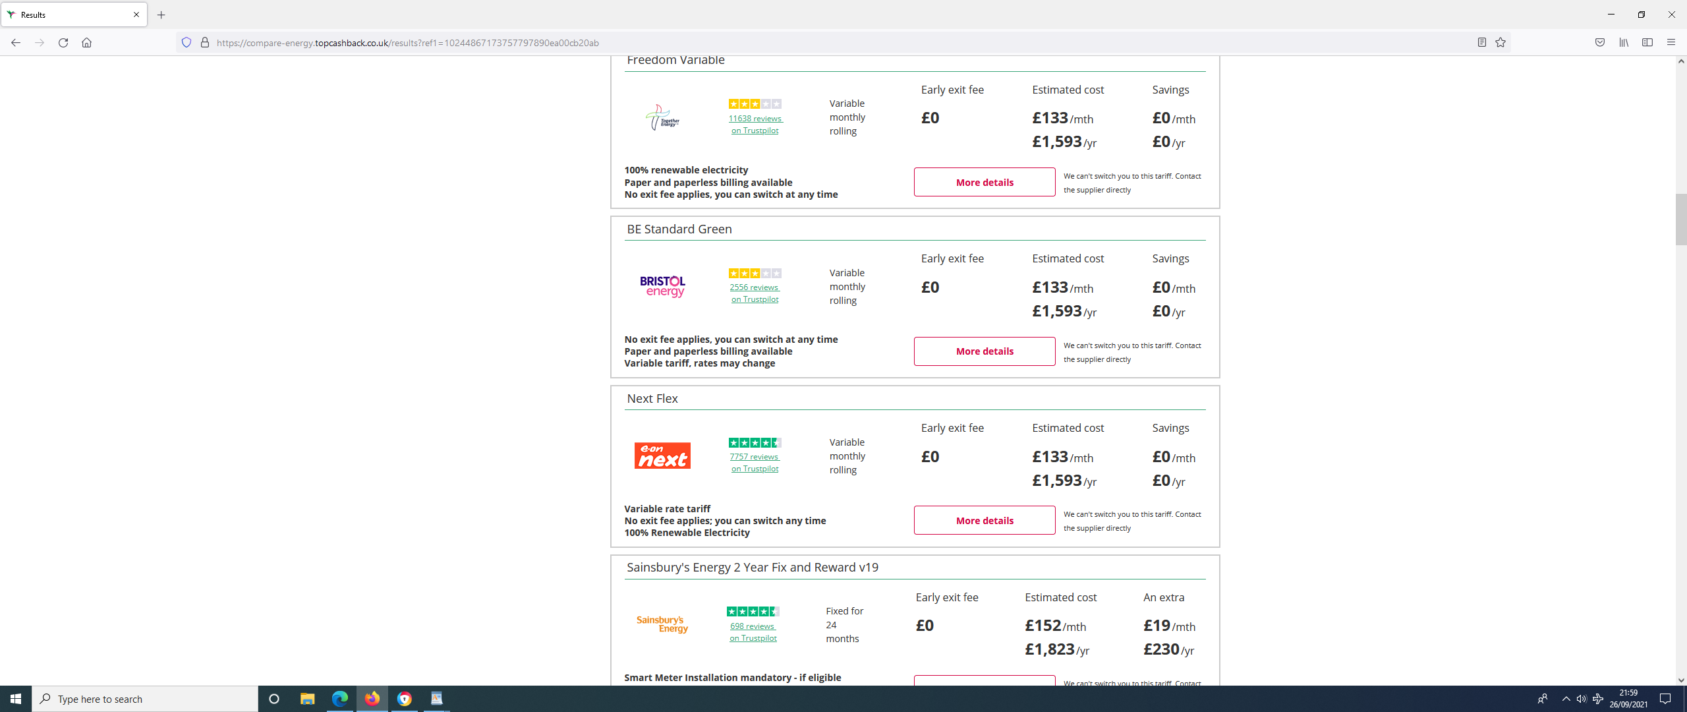
Task: Click the page vertical scrollbar thumb
Action: pyautogui.click(x=1681, y=220)
